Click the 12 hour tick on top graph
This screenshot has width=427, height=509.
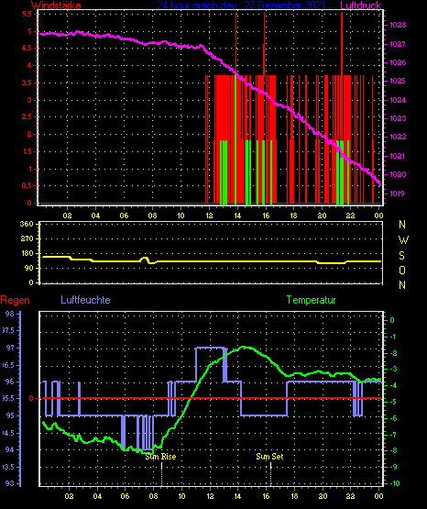click(x=209, y=216)
